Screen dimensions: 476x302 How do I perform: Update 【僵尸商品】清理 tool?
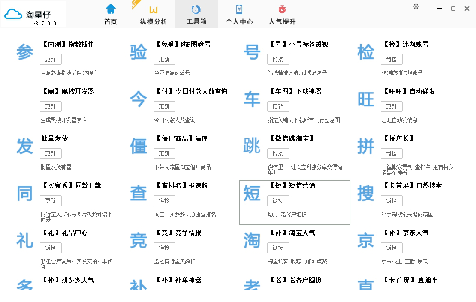pos(164,154)
